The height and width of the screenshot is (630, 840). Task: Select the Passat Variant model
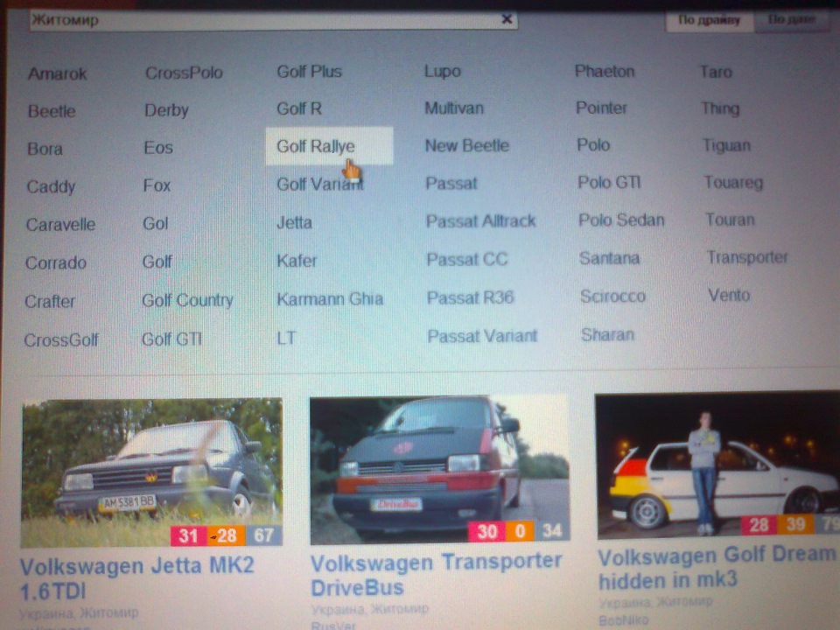[x=482, y=336]
